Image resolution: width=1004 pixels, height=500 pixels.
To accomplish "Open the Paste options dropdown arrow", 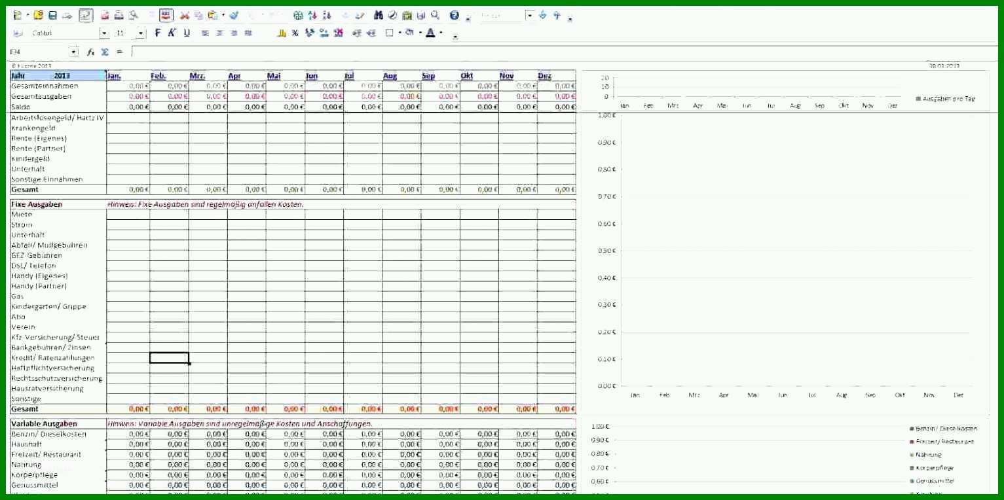I will (x=223, y=15).
